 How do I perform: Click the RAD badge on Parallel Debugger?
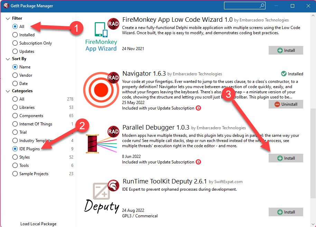click(113, 132)
